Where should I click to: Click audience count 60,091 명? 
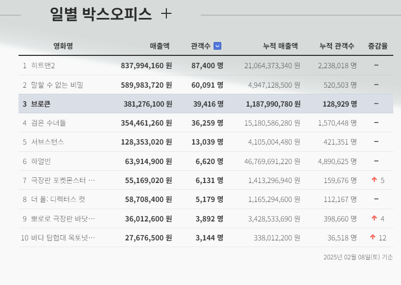tap(207, 85)
